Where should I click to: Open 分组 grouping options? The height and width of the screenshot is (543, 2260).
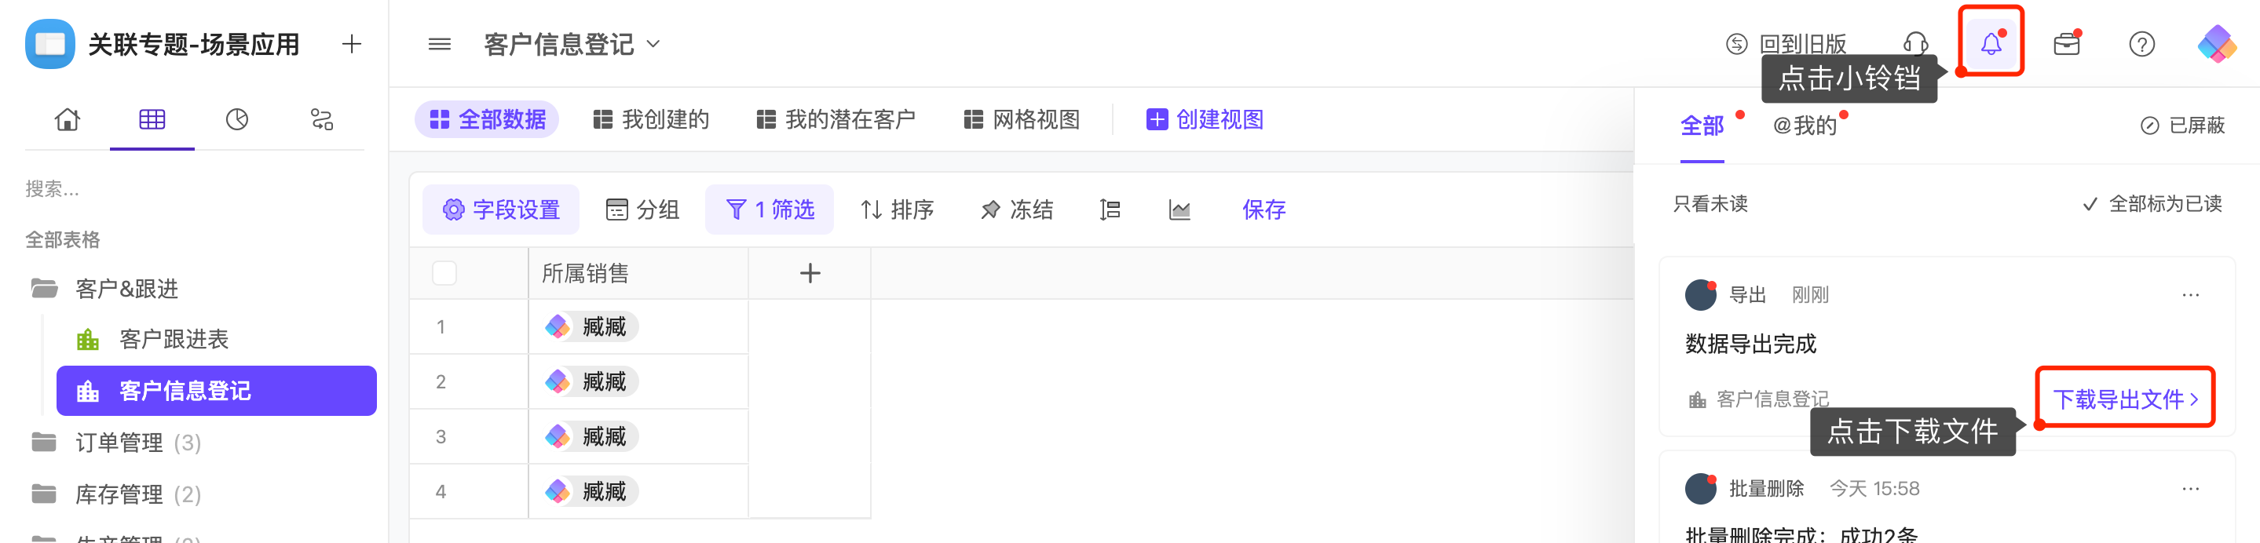point(642,210)
